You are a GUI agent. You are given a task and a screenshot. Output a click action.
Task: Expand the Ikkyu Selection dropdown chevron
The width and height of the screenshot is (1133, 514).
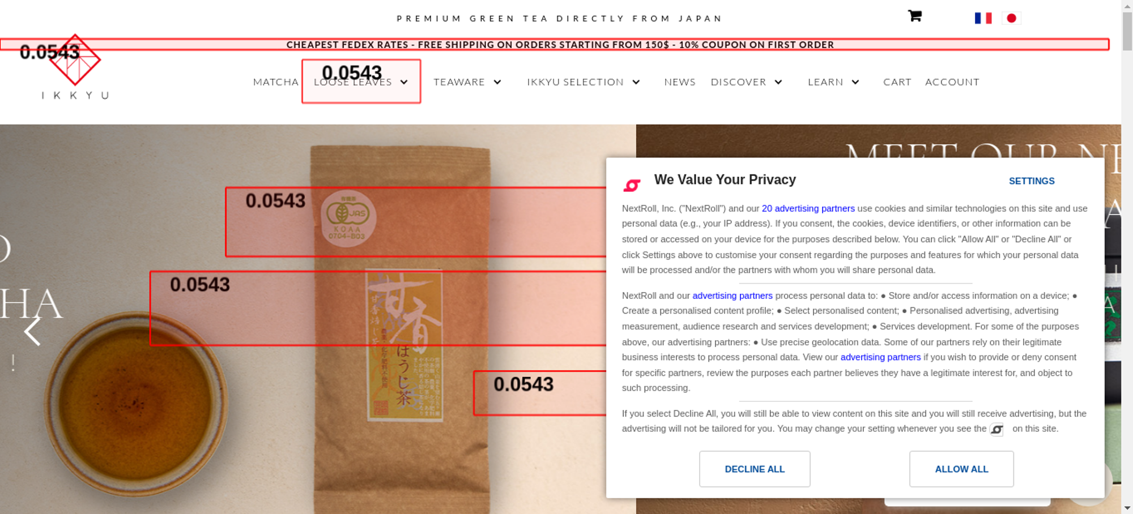click(x=636, y=82)
